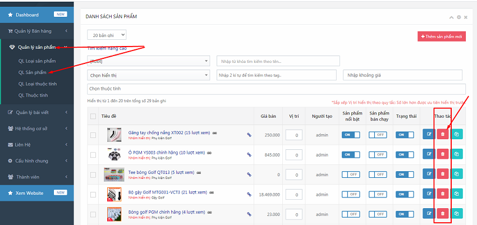Viewport: 477px width, 225px height.
Task: Open the Chọn hiển thị dropdown
Action: (148, 75)
